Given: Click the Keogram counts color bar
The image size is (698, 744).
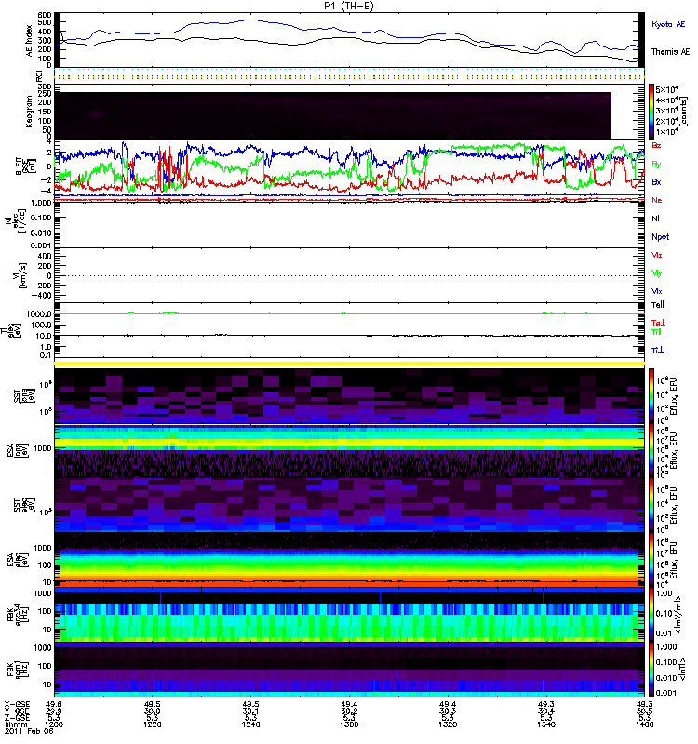Looking at the screenshot, I should coord(652,111).
